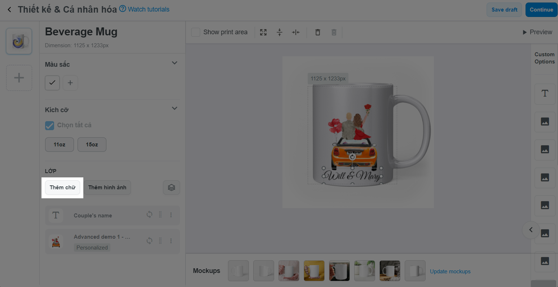Click the fit-to-screen expand icon
This screenshot has width=558, height=287.
263,32
